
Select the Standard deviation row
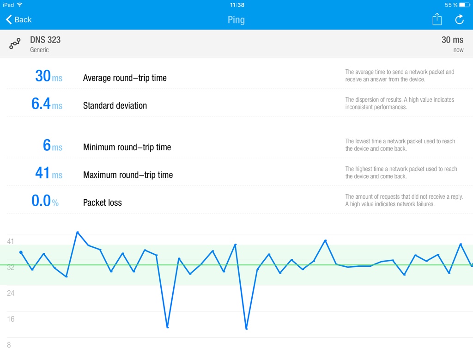[x=236, y=103]
